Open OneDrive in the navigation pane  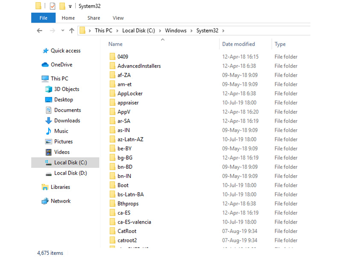[62, 65]
